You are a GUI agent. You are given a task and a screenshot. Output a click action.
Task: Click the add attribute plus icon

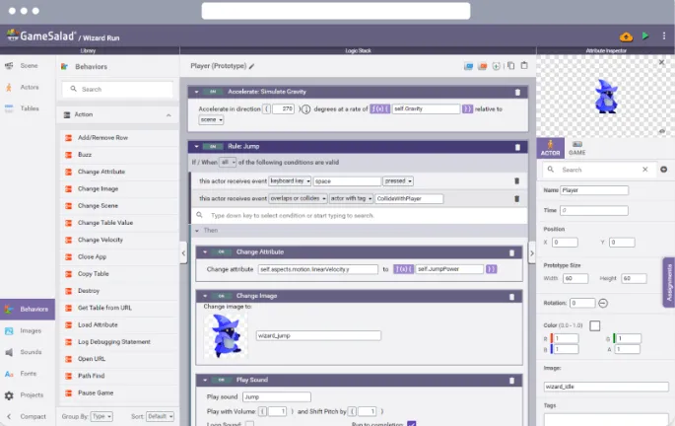664,170
